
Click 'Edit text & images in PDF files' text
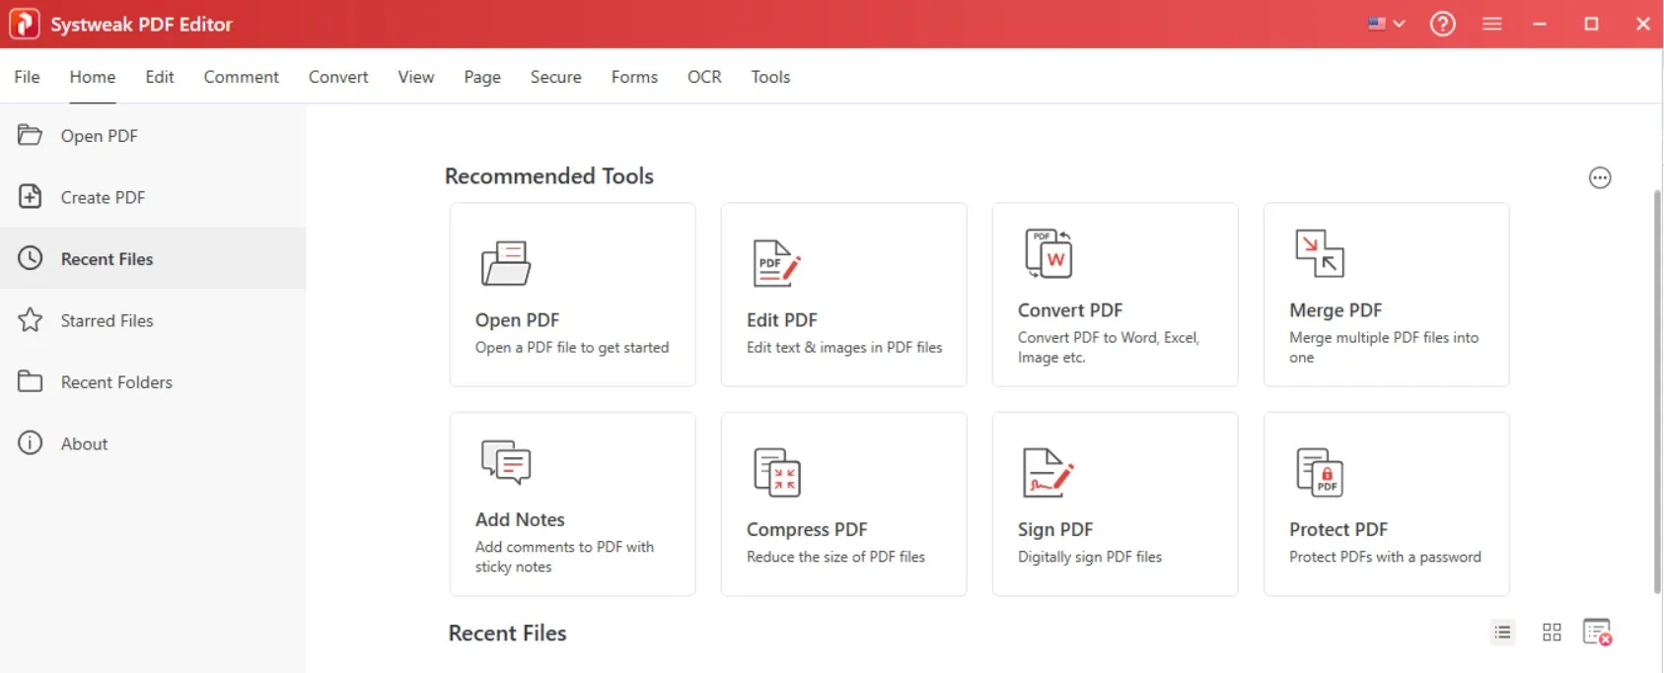(844, 348)
